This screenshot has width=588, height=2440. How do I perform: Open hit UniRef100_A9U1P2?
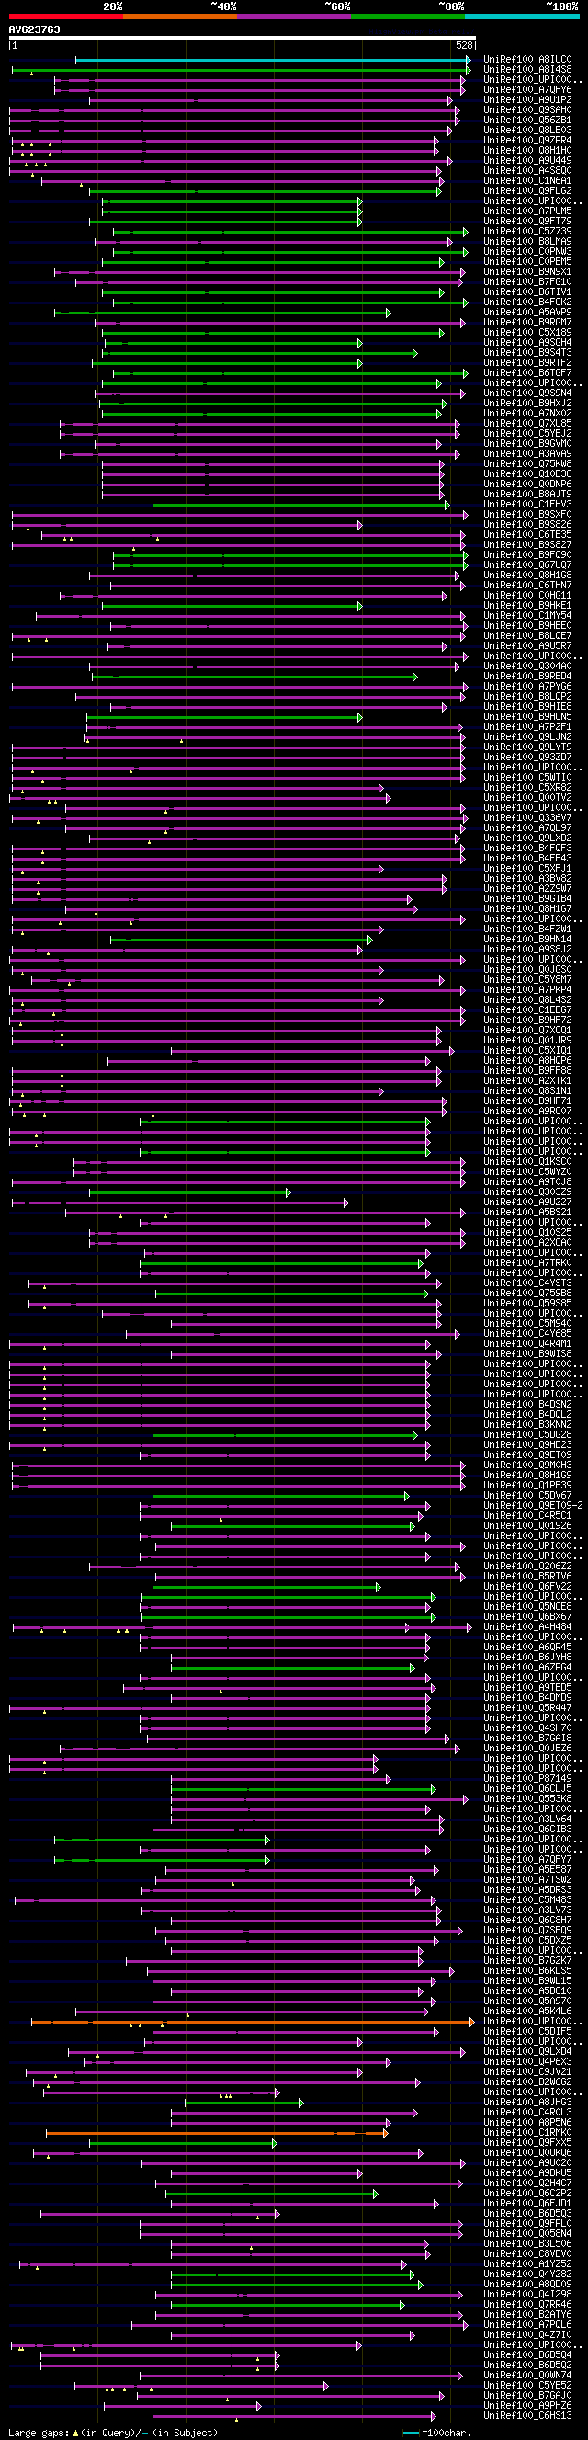527,99
